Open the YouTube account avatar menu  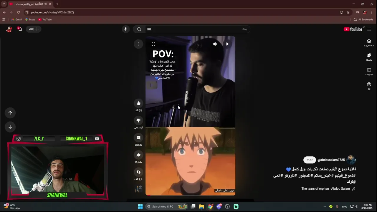click(9, 29)
